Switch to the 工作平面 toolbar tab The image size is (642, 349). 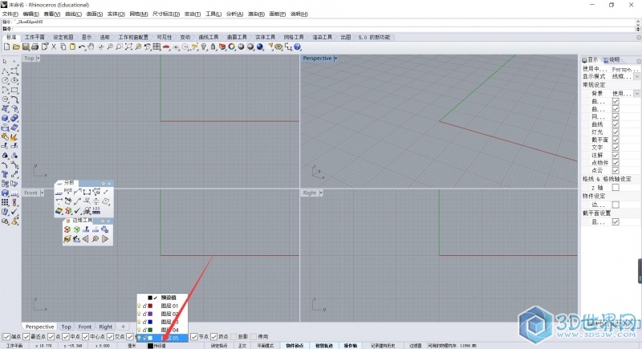[35, 37]
